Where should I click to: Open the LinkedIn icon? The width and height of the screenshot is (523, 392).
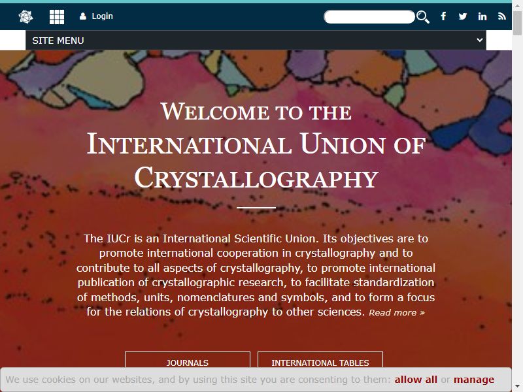coord(482,16)
